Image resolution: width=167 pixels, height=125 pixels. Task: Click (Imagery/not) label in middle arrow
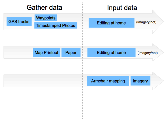coord(147,53)
